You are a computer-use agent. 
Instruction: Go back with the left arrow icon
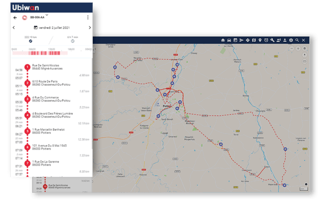tap(15, 17)
